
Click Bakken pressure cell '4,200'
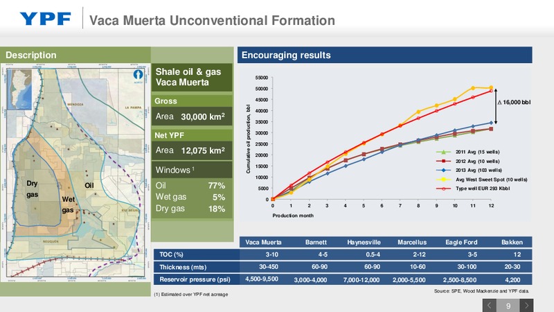[x=512, y=280]
